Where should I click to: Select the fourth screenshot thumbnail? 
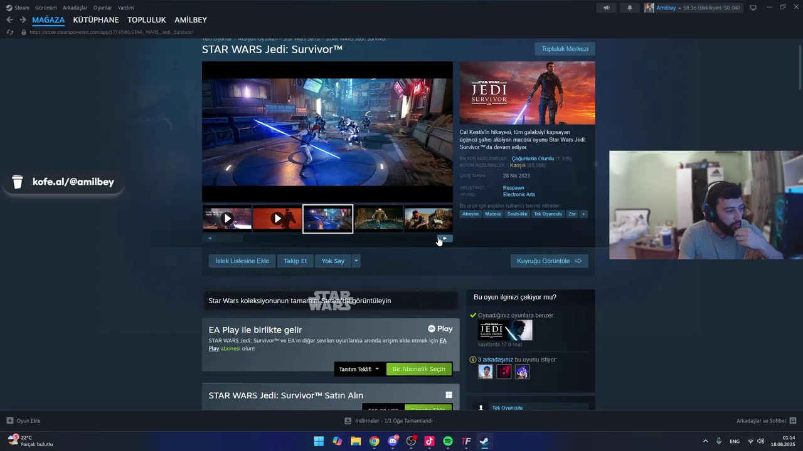[378, 219]
